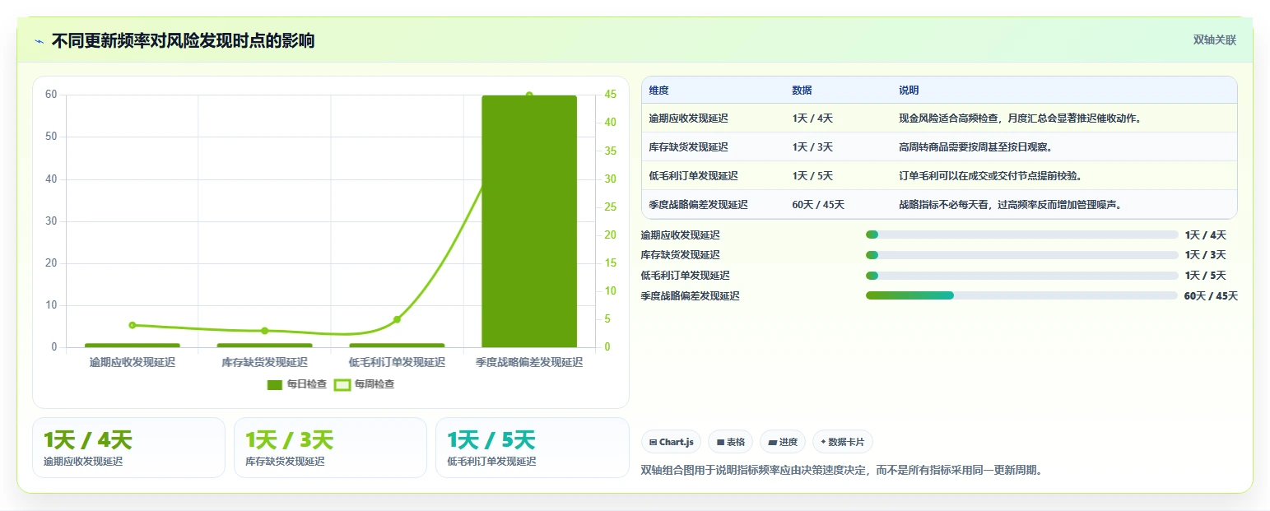Click the description starting 现金风险适合高频检查
This screenshot has width=1270, height=511.
1021,118
